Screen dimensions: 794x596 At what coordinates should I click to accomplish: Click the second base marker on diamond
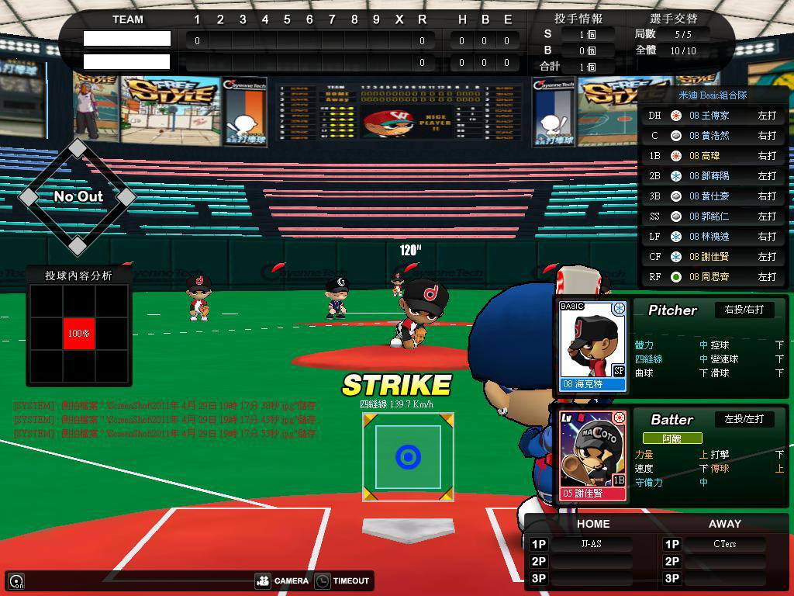tap(77, 148)
